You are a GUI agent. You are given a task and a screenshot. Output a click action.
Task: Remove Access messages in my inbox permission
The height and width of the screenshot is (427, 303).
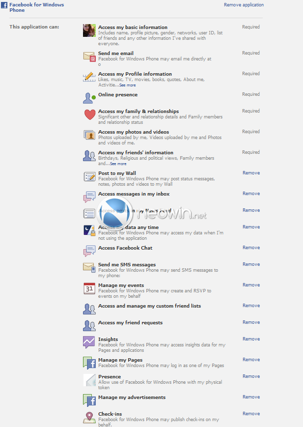click(x=251, y=194)
